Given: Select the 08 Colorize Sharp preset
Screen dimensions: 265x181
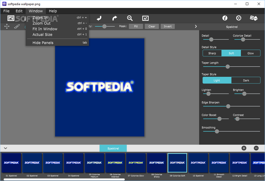Looking at the screenshot, I should pos(157,163).
